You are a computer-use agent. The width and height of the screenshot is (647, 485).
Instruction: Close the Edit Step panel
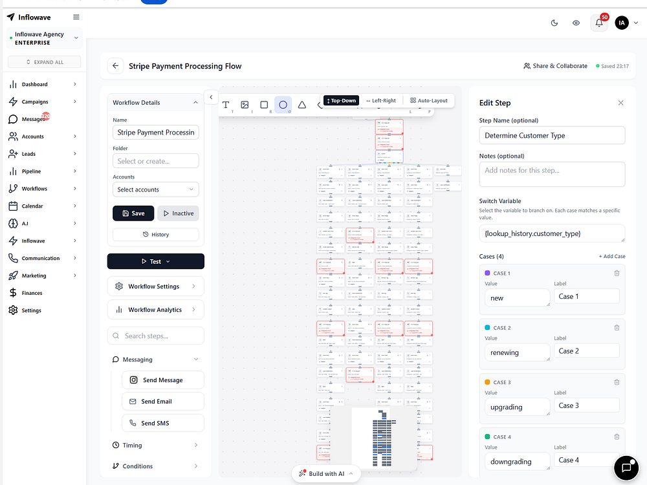[620, 103]
